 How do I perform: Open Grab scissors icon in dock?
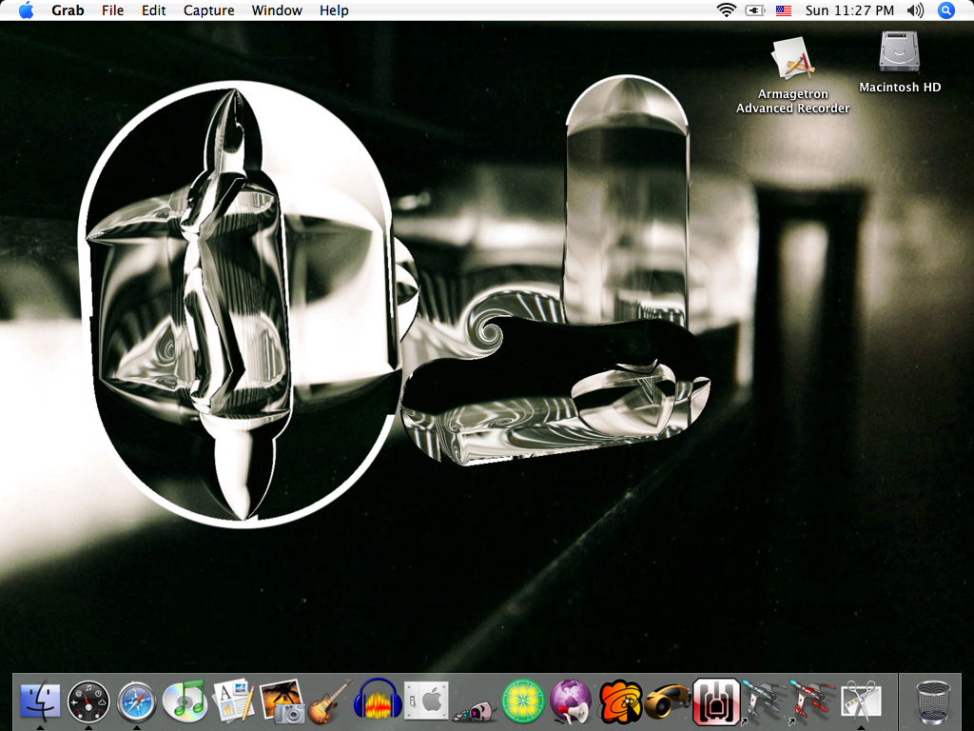[861, 702]
